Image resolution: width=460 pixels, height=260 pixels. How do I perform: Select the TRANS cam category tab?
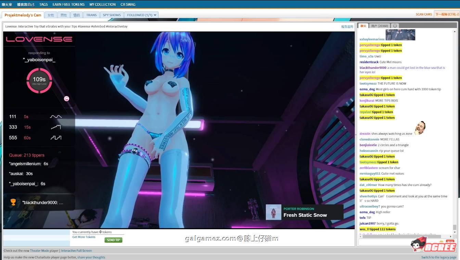91,15
